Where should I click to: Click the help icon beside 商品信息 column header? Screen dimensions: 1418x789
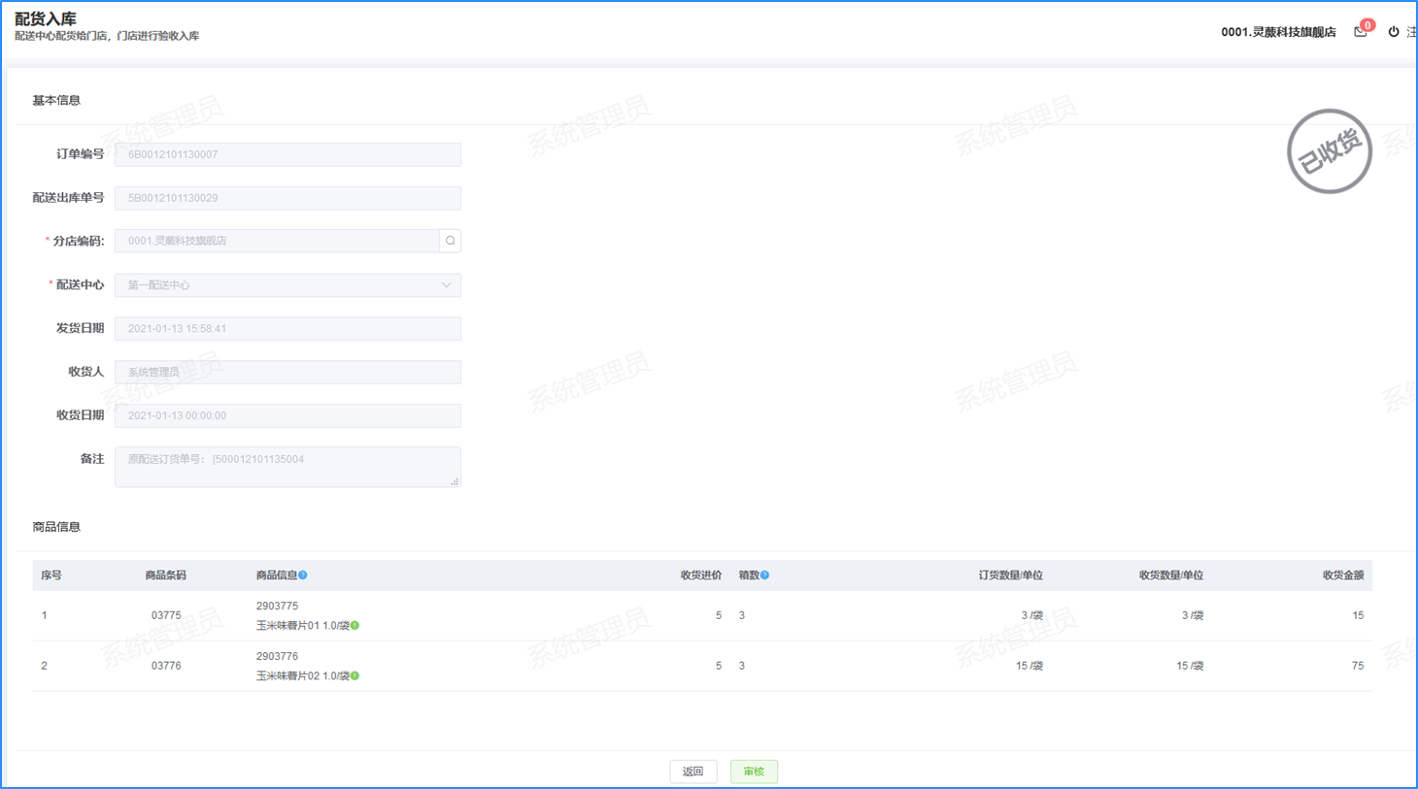coord(303,575)
